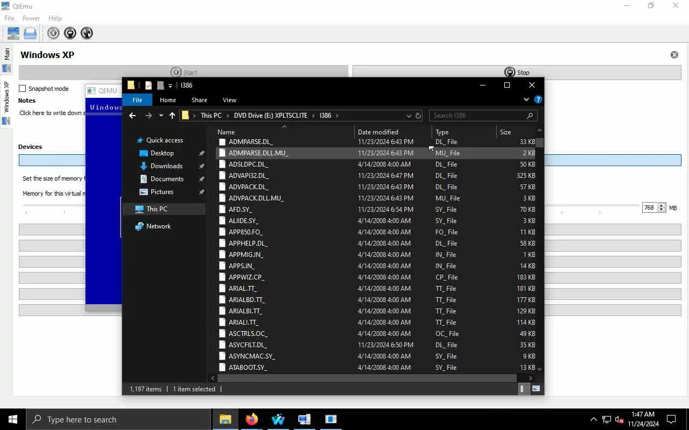Open the Share ribbon tab
The height and width of the screenshot is (430, 689).
click(199, 100)
